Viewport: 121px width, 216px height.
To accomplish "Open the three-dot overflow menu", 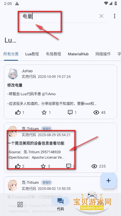I will [x=114, y=16].
